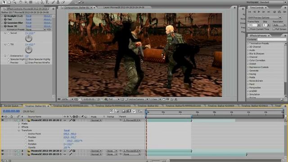This screenshot has height=162, width=288.
Task: Select the Pen tool
Action: 42,2
